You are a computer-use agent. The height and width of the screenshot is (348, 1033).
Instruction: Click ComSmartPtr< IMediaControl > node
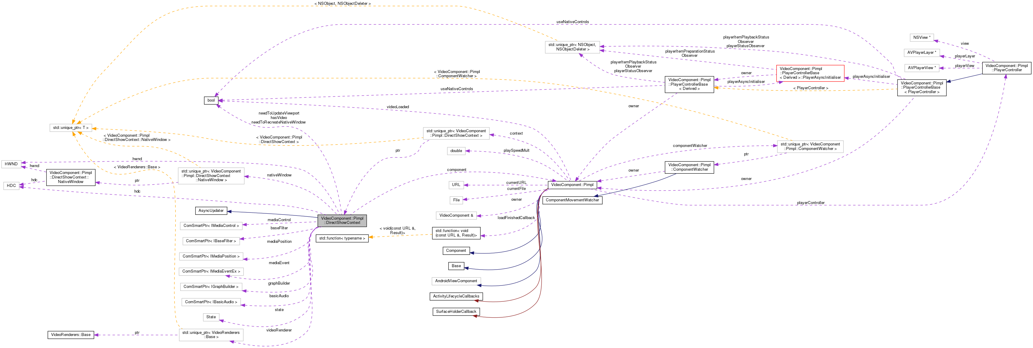pos(211,226)
